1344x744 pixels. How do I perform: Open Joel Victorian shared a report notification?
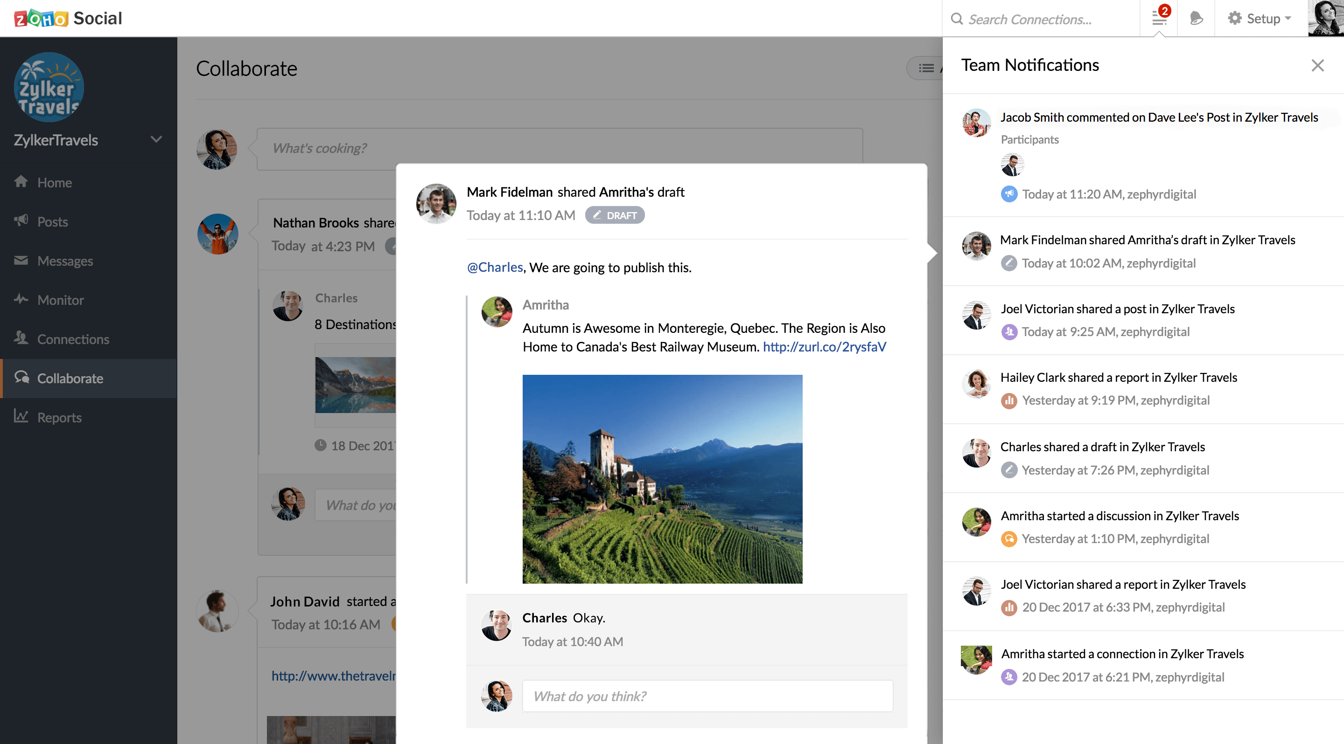tap(1143, 595)
